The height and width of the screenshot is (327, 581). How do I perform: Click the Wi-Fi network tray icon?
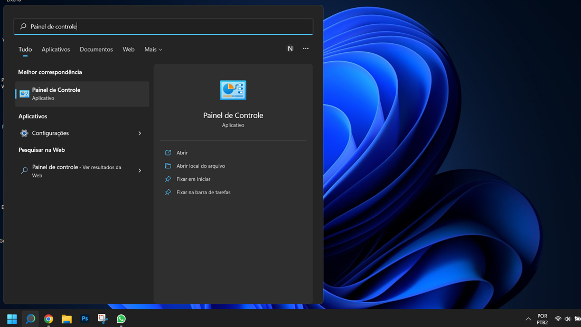coord(558,319)
